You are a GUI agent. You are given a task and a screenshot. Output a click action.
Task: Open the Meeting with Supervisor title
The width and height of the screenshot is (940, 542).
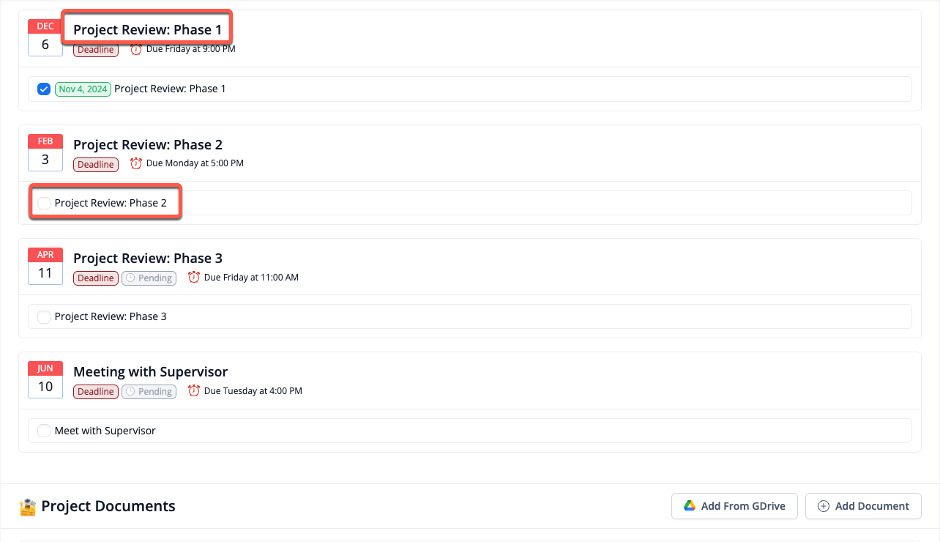150,372
